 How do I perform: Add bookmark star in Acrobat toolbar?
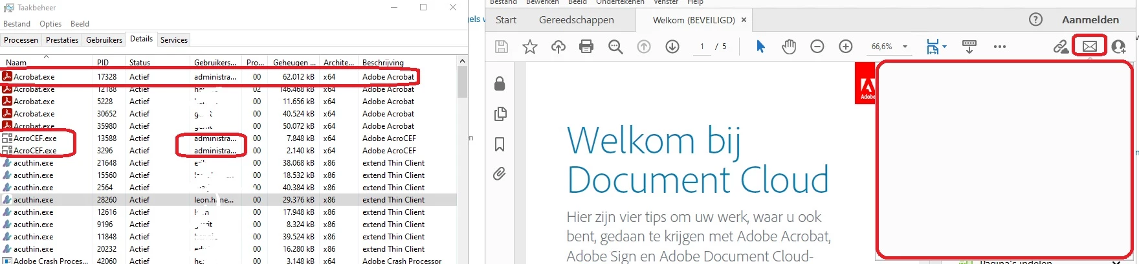coord(530,47)
